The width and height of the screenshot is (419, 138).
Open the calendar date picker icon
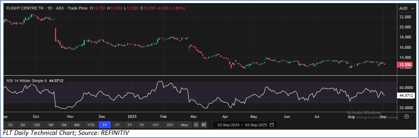tap(272, 125)
